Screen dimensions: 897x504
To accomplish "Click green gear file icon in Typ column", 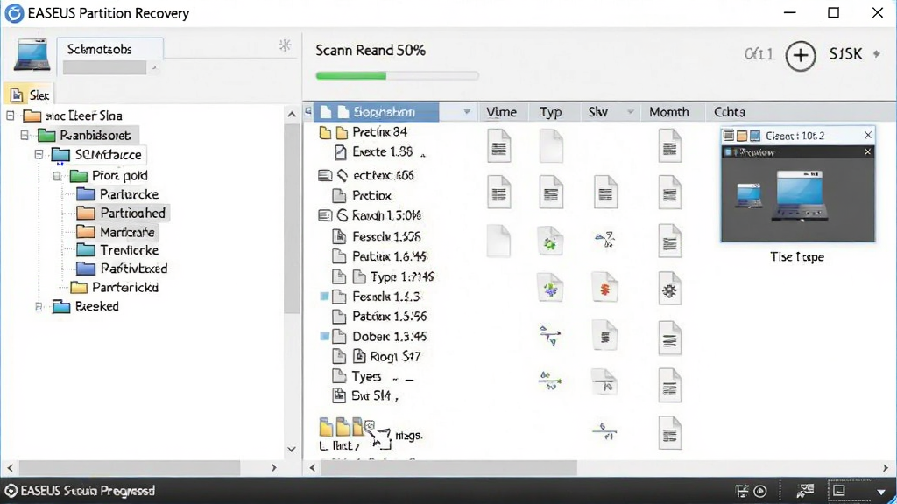I will (550, 242).
